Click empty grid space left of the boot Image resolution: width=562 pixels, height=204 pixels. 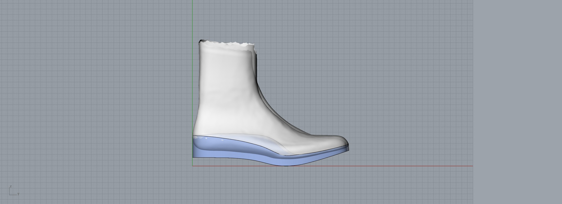(102, 89)
